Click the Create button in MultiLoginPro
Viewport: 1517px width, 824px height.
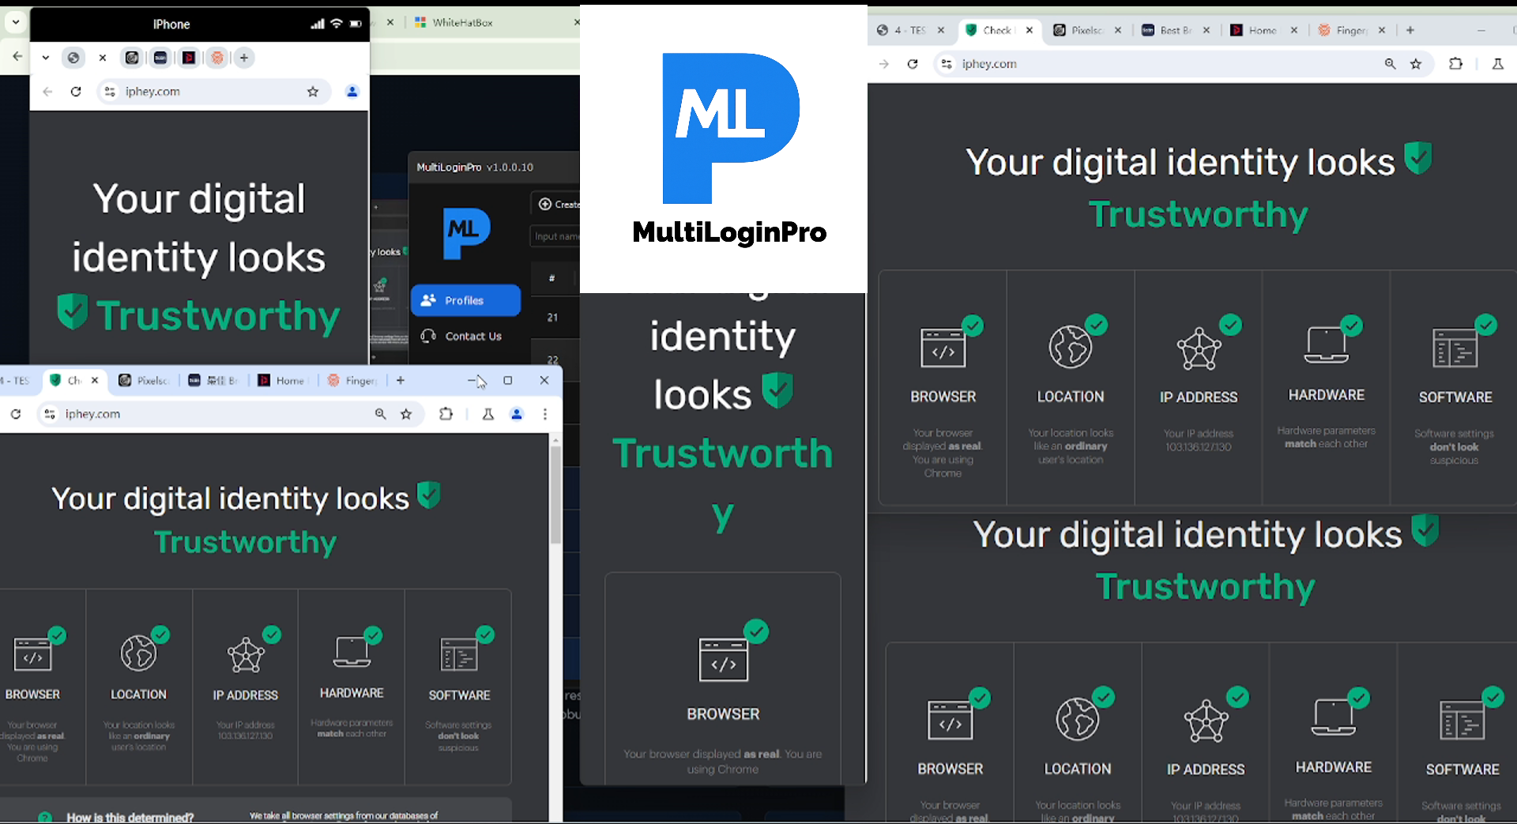558,204
